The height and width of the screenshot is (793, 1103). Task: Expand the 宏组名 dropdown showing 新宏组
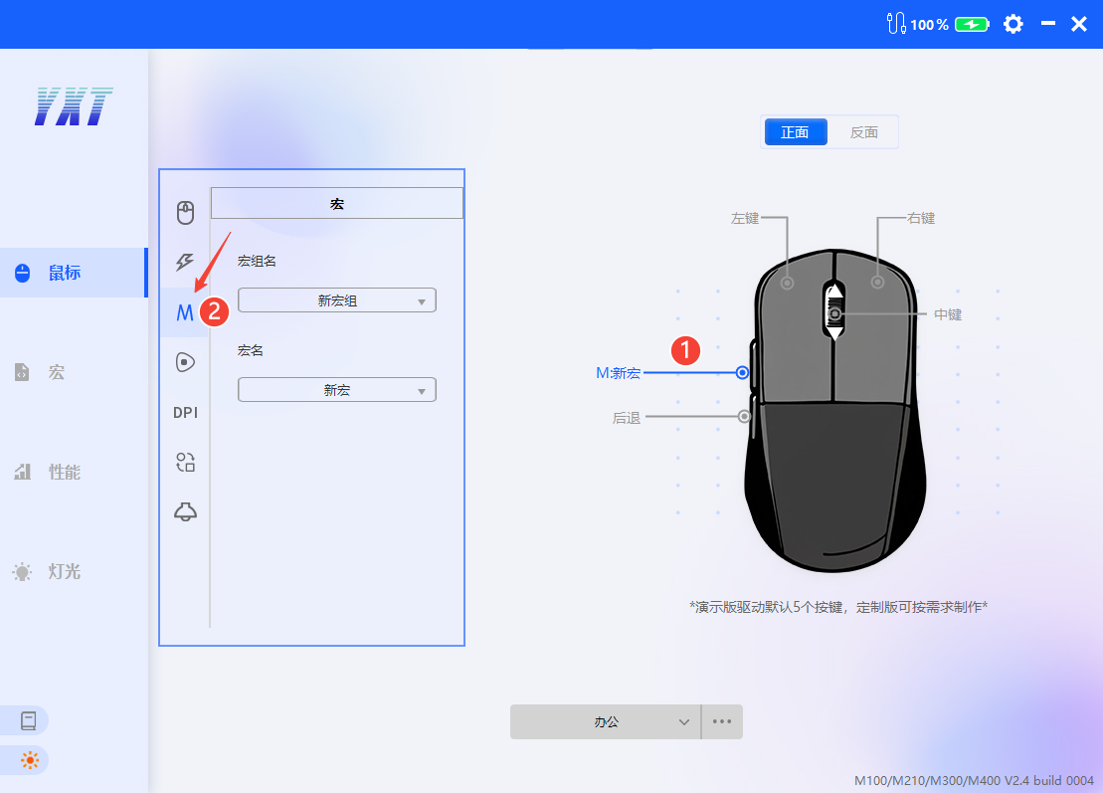337,300
